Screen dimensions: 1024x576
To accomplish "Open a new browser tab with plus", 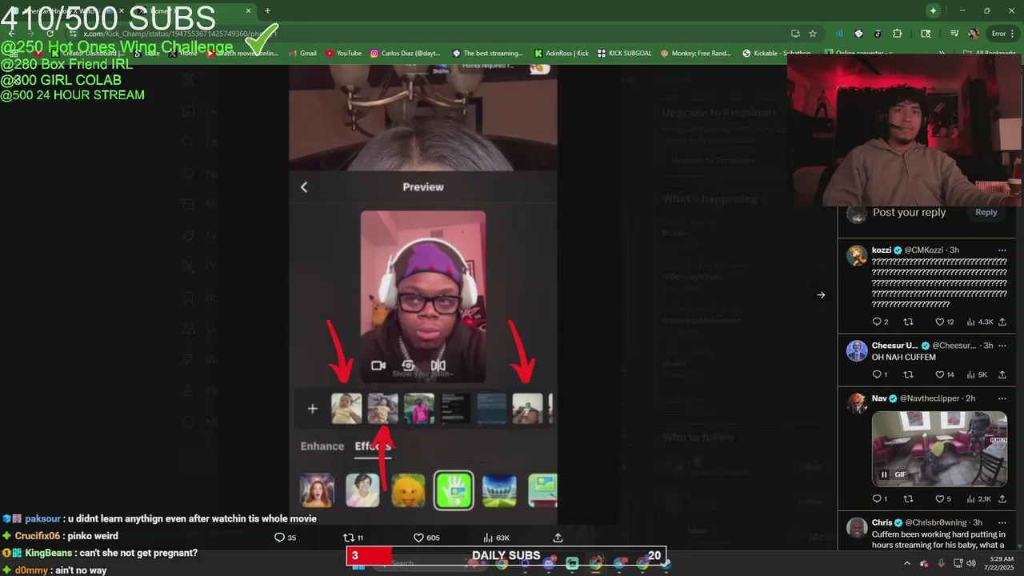I will pos(267,10).
